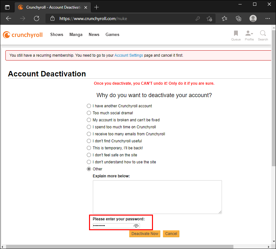Open saved passwords key icon in address bar
This screenshot has width=276, height=249.
[198, 18]
